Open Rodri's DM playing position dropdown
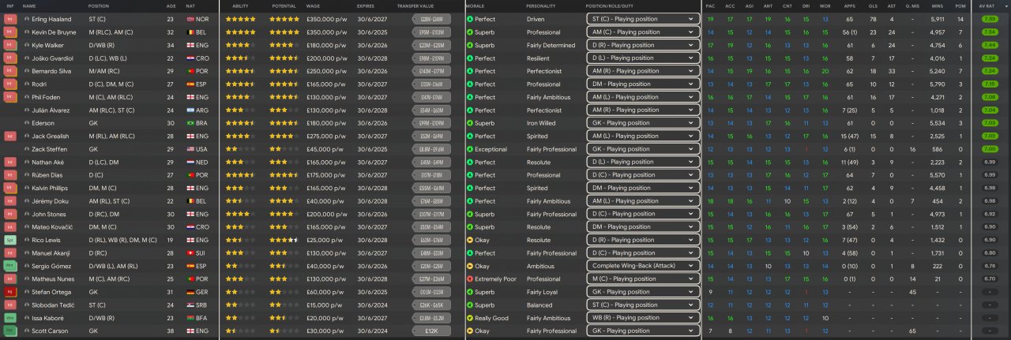The height and width of the screenshot is (340, 1011). (643, 84)
